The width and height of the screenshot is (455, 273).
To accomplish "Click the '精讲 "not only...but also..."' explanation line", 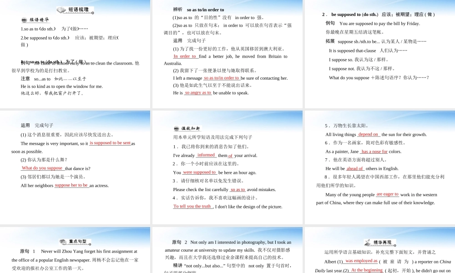I will (232, 266).
